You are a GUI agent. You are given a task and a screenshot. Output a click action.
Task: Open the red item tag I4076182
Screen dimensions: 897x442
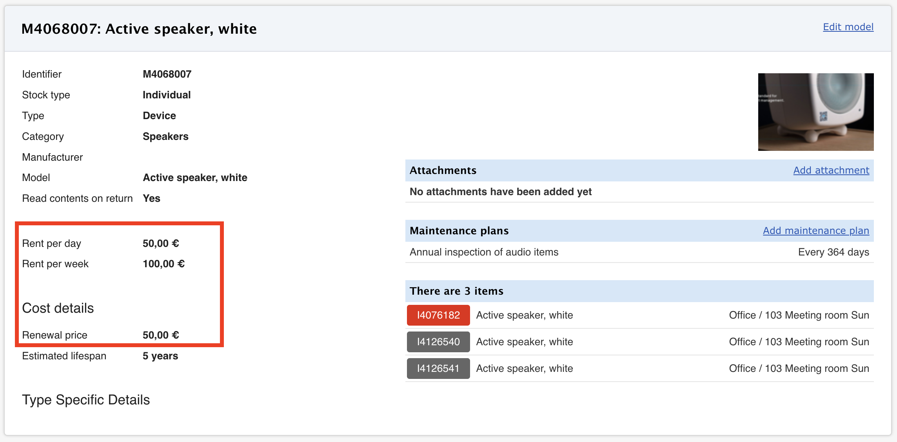438,315
